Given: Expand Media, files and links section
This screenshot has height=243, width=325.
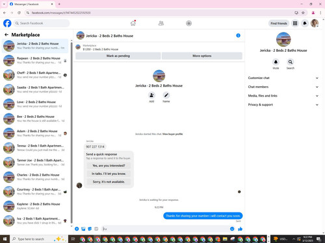Looking at the screenshot, I should click(283, 96).
